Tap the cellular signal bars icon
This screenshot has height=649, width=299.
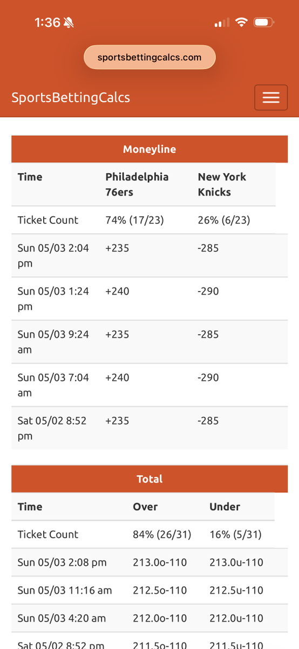tap(222, 23)
